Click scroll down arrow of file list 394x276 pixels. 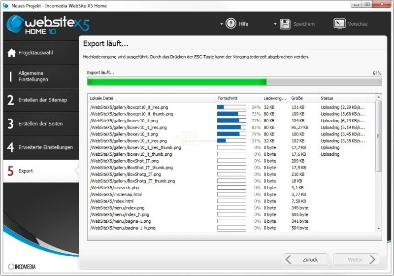click(379, 229)
